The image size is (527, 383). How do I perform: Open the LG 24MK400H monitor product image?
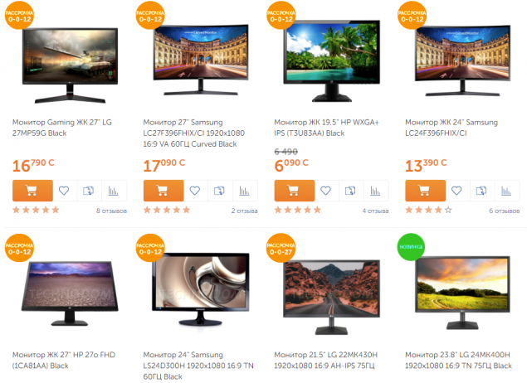coord(462,293)
